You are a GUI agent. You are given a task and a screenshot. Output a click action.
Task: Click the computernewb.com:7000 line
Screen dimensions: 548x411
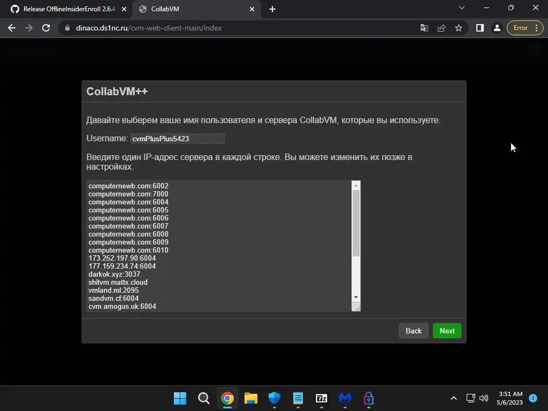point(128,194)
